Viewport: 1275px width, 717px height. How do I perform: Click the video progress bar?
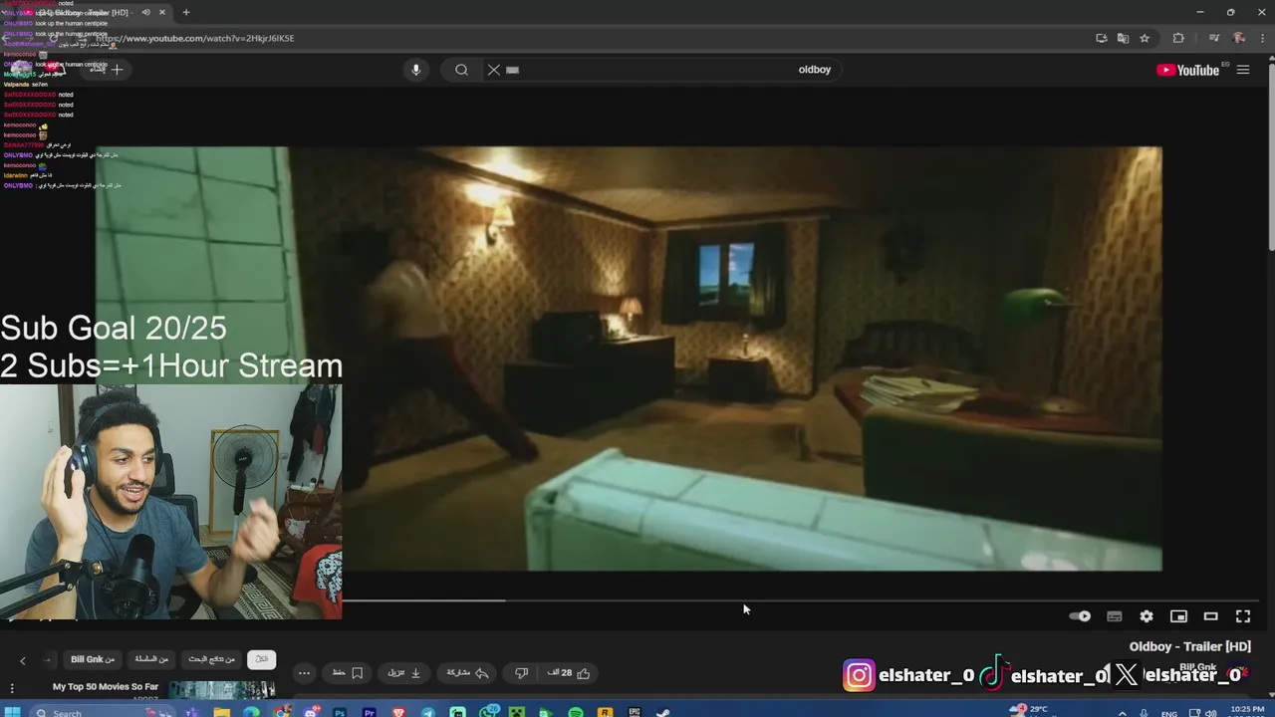pos(802,600)
